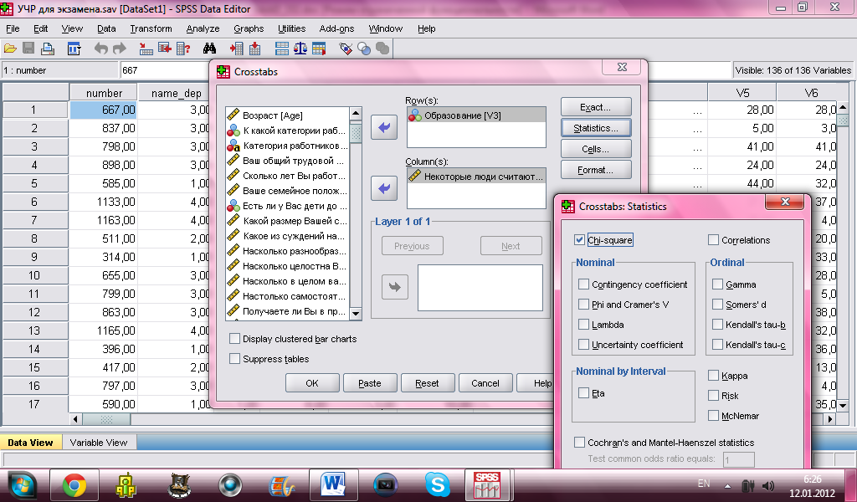Click the Undo arrow in toolbar
857x502 pixels.
coord(100,49)
